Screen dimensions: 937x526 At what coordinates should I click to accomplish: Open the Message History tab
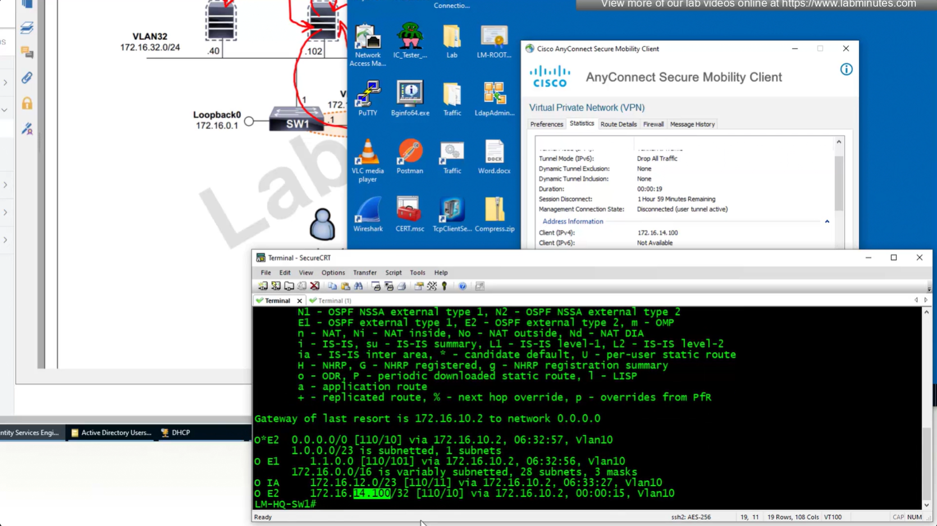tap(692, 124)
